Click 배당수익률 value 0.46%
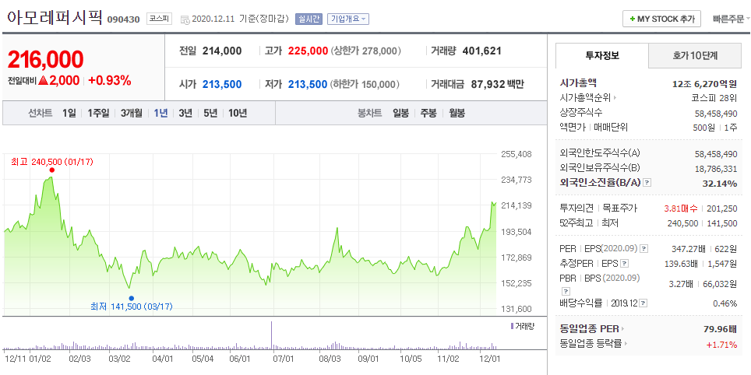751x375 pixels. tap(725, 303)
